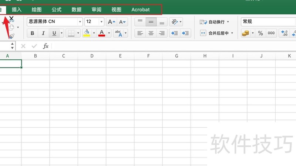
Task: Click the Copy icon
Action: click(x=11, y=27)
